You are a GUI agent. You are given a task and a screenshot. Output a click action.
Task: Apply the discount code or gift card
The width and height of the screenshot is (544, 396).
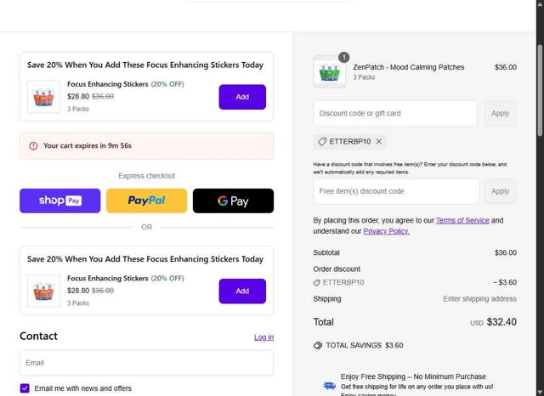501,113
